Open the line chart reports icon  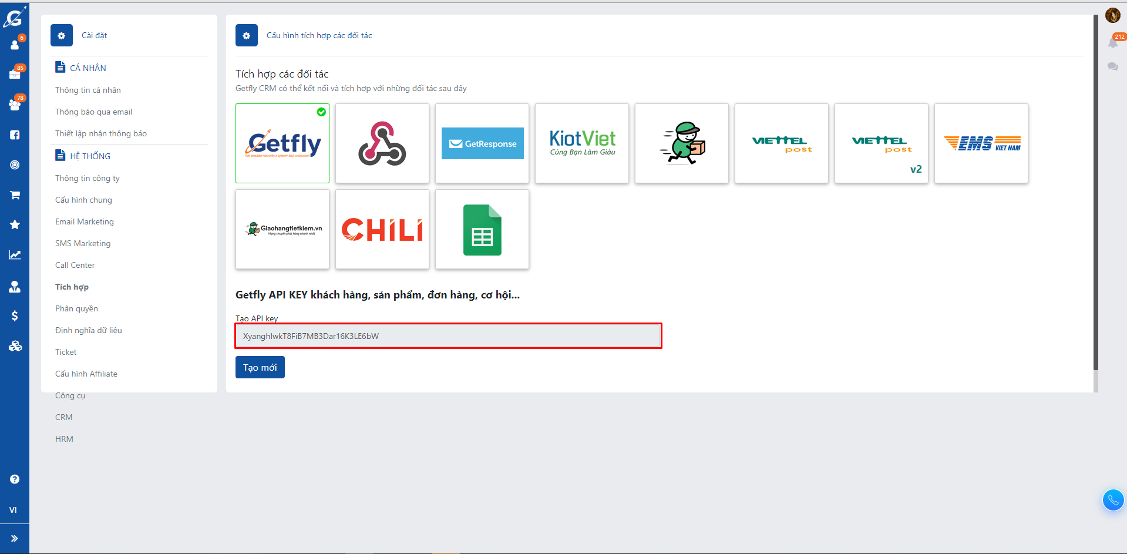(x=15, y=255)
